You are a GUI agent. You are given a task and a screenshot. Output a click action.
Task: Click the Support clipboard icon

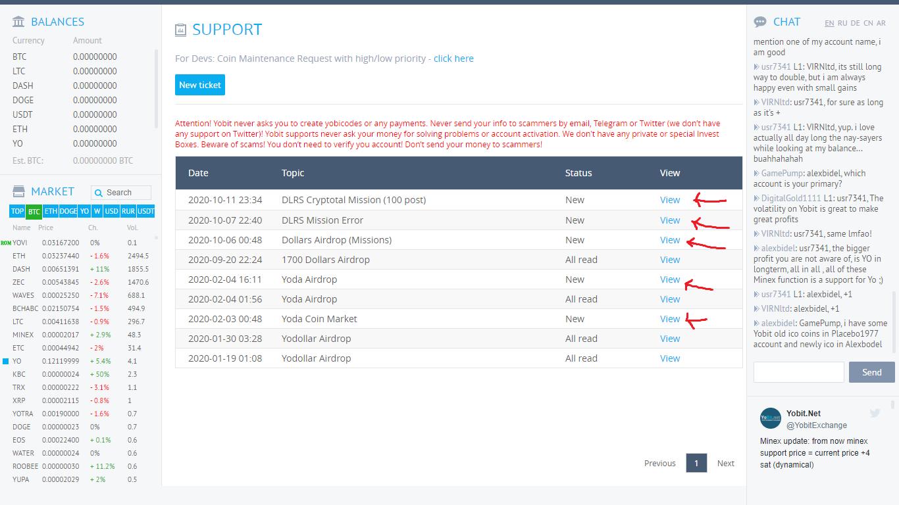pyautogui.click(x=180, y=30)
